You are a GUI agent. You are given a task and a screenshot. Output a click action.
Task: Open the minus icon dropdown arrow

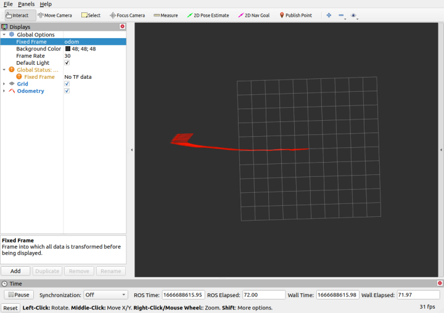345,19
